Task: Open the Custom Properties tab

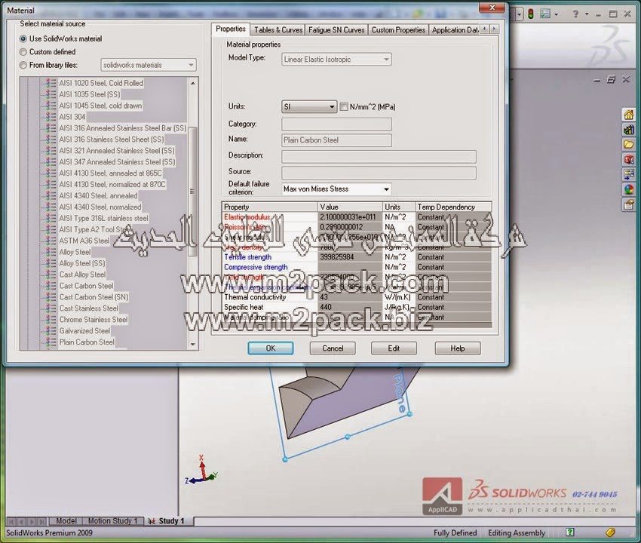Action: pos(398,30)
